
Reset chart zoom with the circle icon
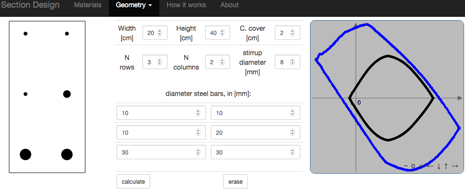pyautogui.click(x=413, y=166)
